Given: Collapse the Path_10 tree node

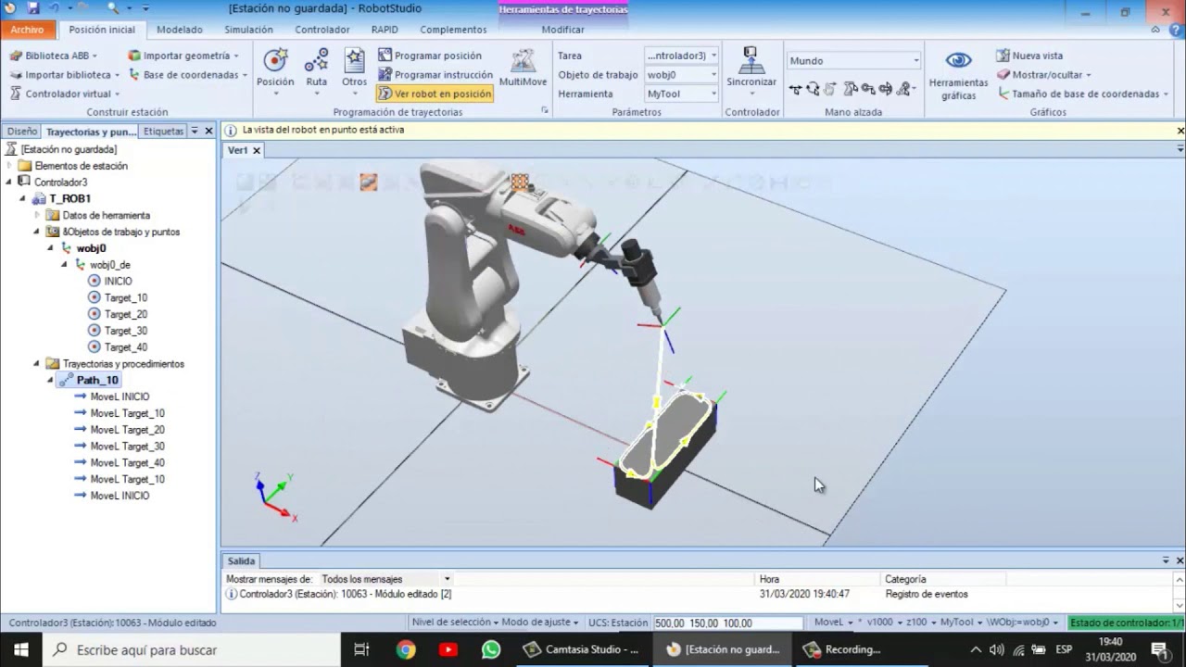Looking at the screenshot, I should pos(51,380).
